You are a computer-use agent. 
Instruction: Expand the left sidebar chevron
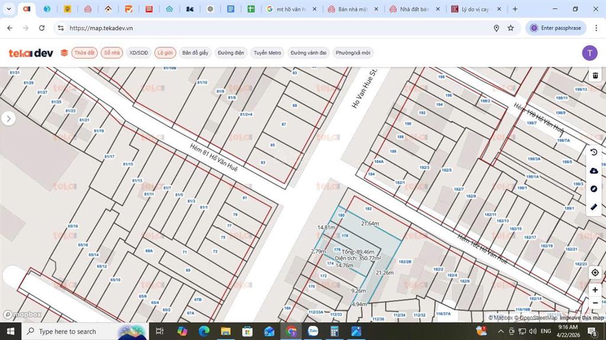click(8, 119)
